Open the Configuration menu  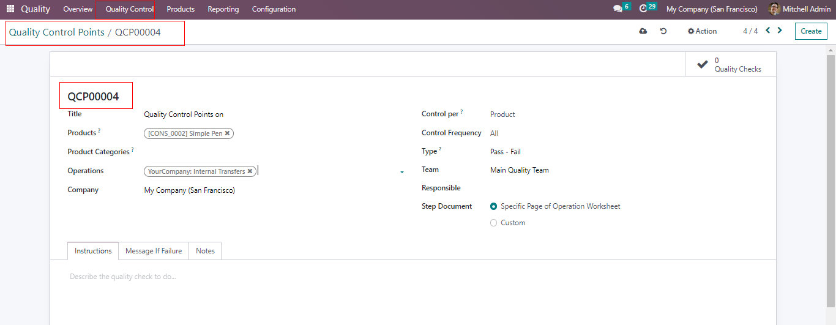pos(274,9)
